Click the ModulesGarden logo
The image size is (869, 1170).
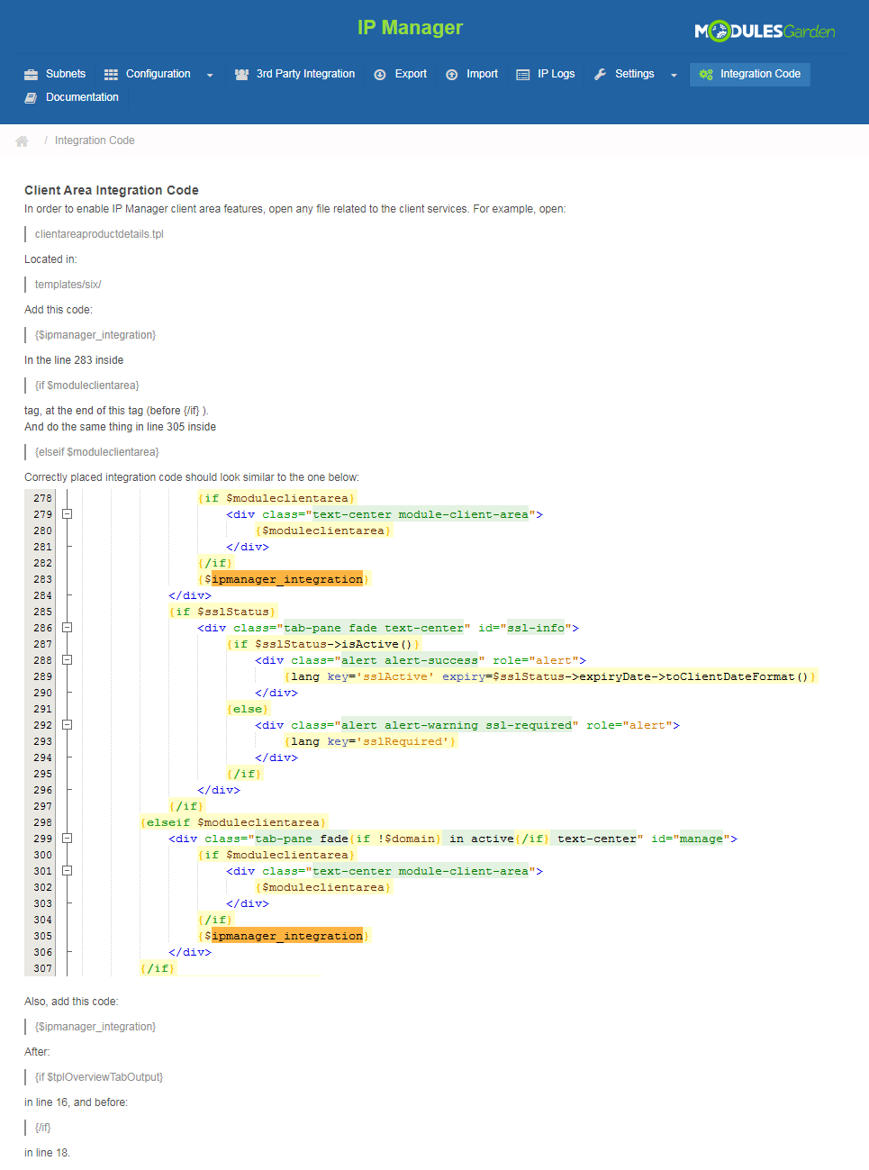click(x=765, y=32)
